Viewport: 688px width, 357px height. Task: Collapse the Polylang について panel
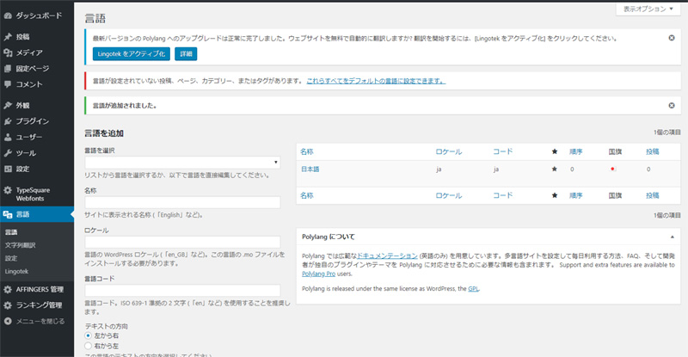coord(672,237)
